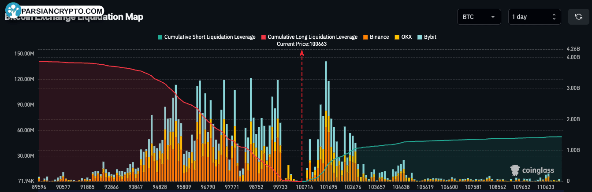Click the Current Price:100663 label
This screenshot has height=192, width=592.
[x=302, y=44]
